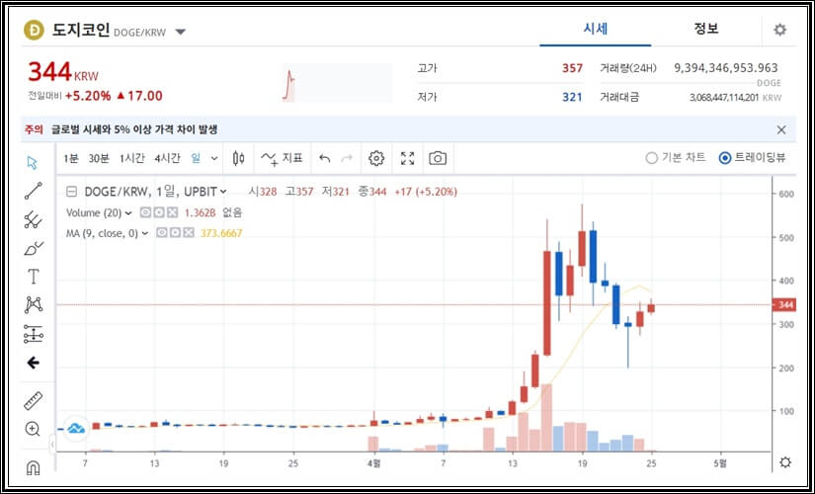Click the 고가 value 357
This screenshot has height=494, width=815.
[x=572, y=68]
